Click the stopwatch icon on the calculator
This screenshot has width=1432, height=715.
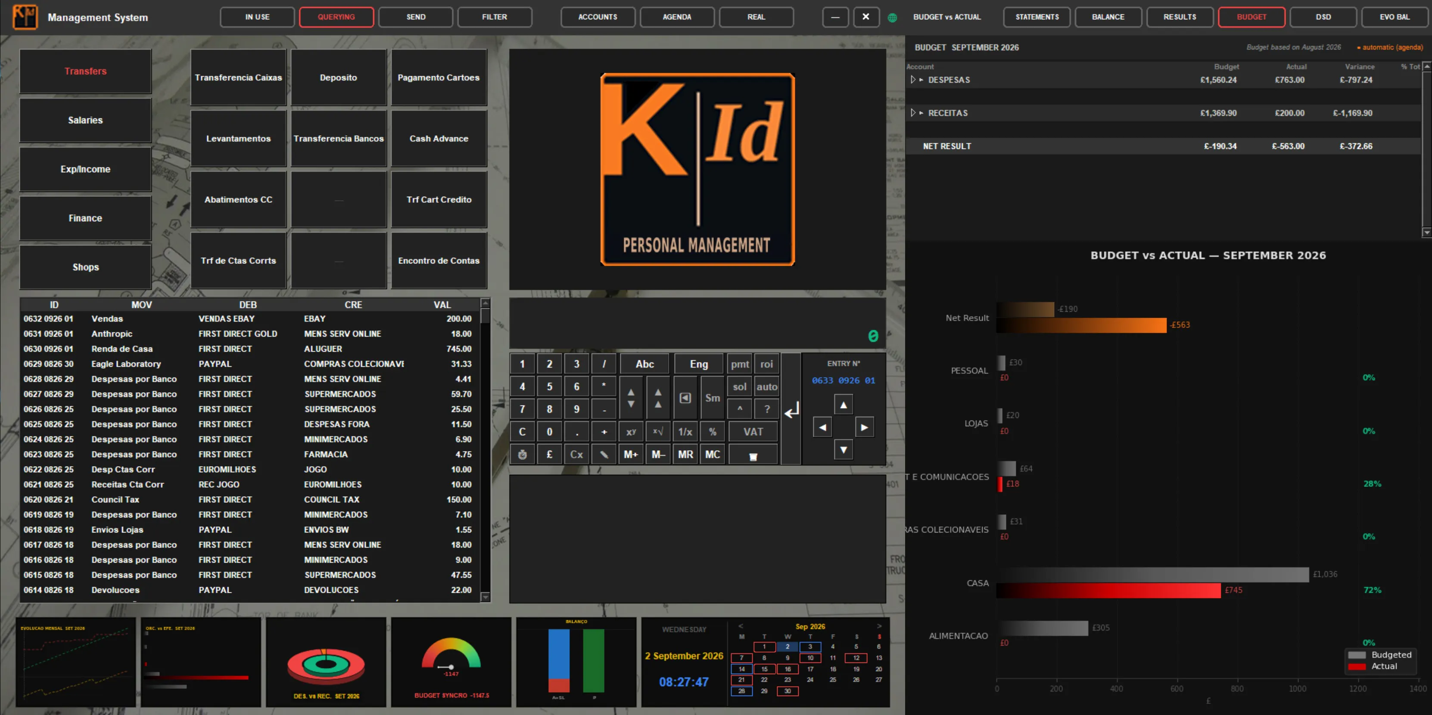[522, 455]
